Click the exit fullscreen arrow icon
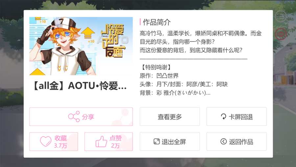Image resolution: width=296 pixels, height=167 pixels. (x=157, y=142)
